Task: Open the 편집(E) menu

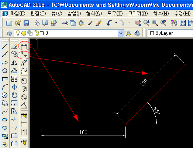Action: point(38,13)
